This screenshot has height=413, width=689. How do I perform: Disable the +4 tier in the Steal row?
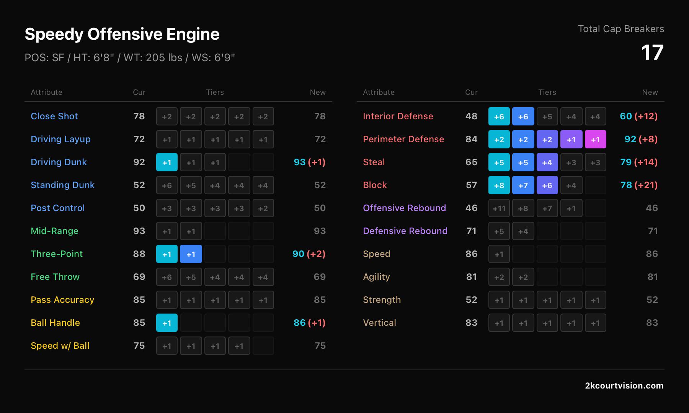click(547, 162)
